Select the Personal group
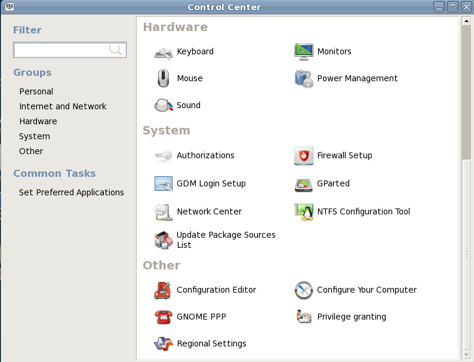The width and height of the screenshot is (474, 362). [36, 91]
